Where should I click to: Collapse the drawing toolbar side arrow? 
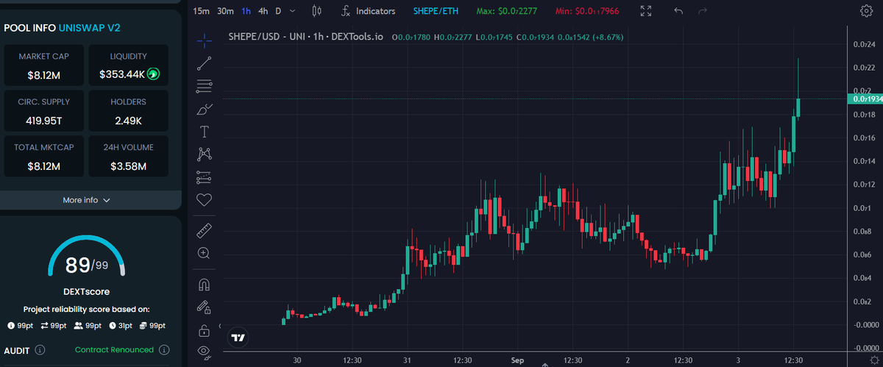[219, 327]
